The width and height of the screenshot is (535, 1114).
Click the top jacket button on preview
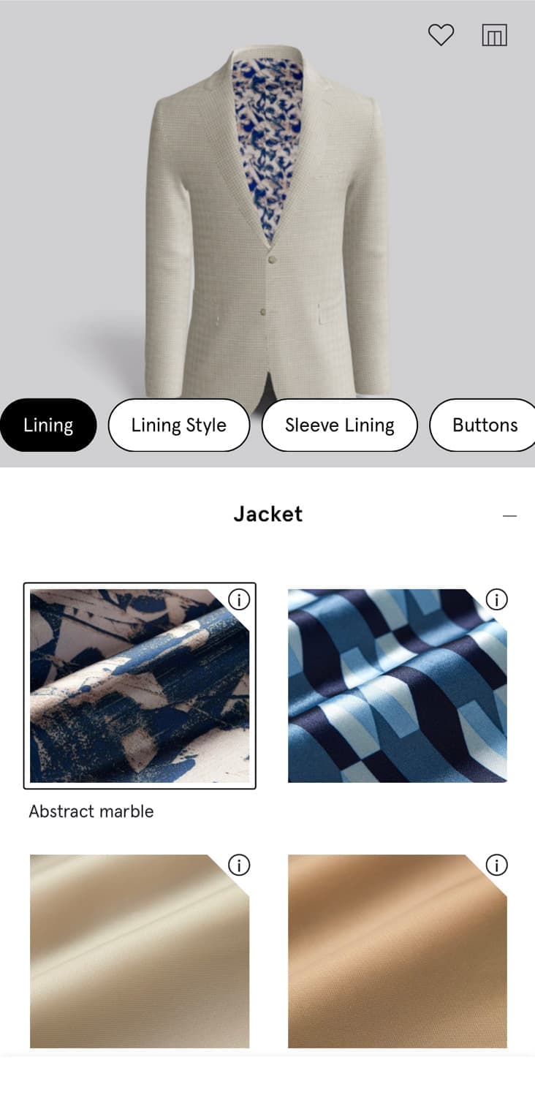pyautogui.click(x=273, y=259)
